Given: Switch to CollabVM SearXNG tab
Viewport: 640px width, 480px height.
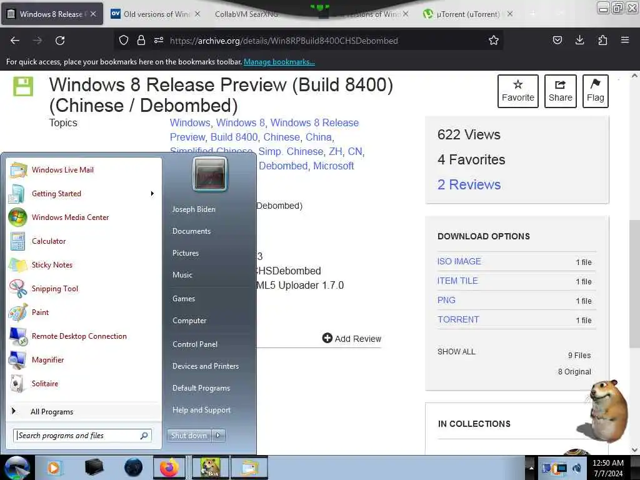Looking at the screenshot, I should pos(246,14).
